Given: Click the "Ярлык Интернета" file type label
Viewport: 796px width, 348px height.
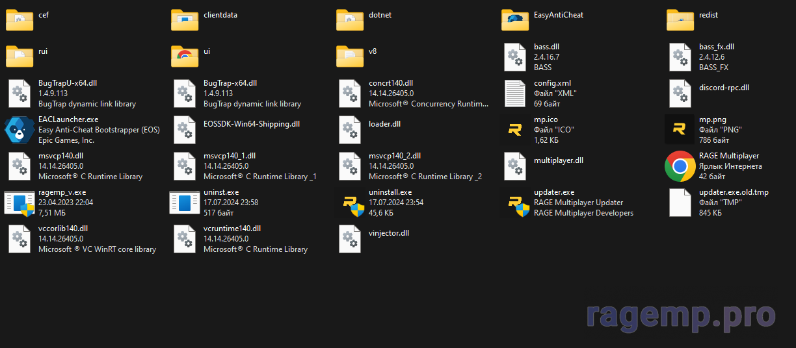Looking at the screenshot, I should [730, 166].
